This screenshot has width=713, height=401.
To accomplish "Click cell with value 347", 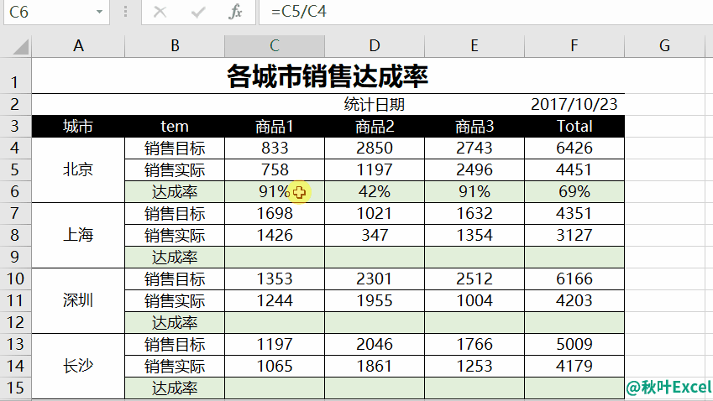I will (x=375, y=235).
